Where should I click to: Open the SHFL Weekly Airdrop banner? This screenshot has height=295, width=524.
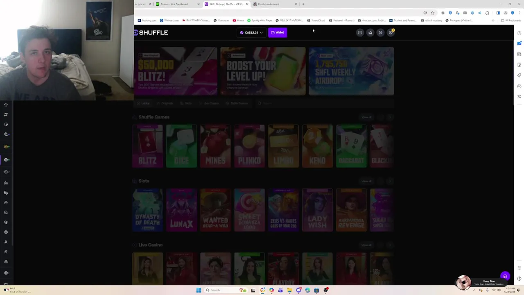351,71
